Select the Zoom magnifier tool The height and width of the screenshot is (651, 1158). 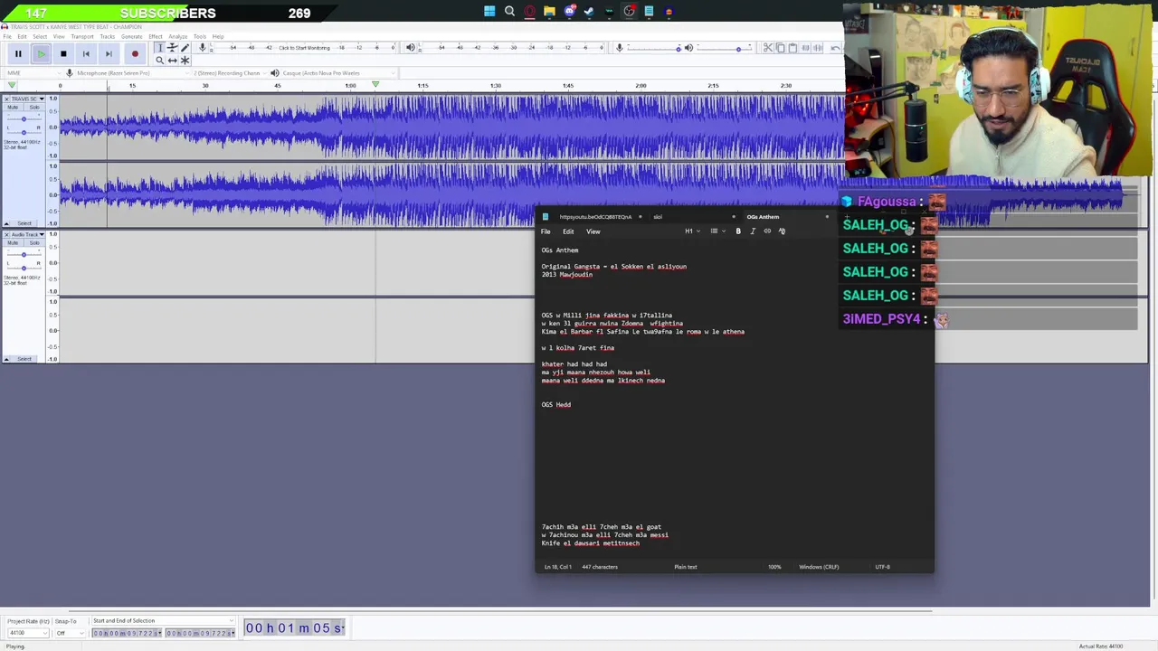[159, 60]
